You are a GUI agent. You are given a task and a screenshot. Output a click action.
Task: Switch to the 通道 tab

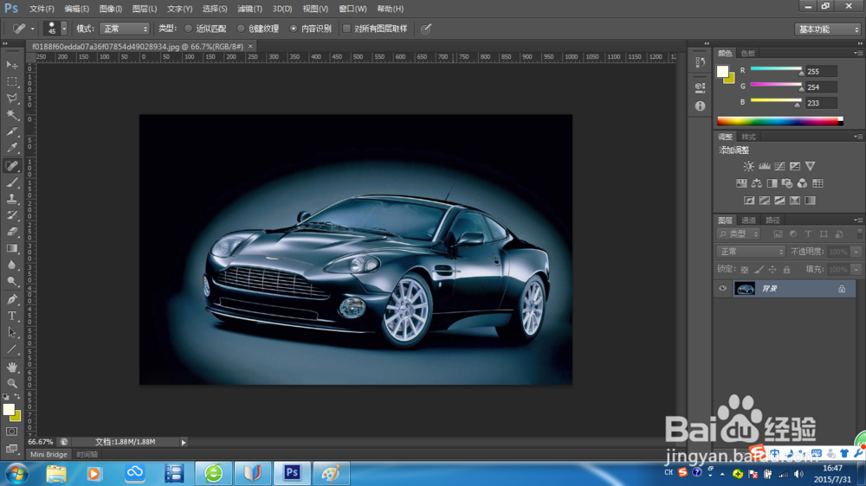pyautogui.click(x=748, y=221)
